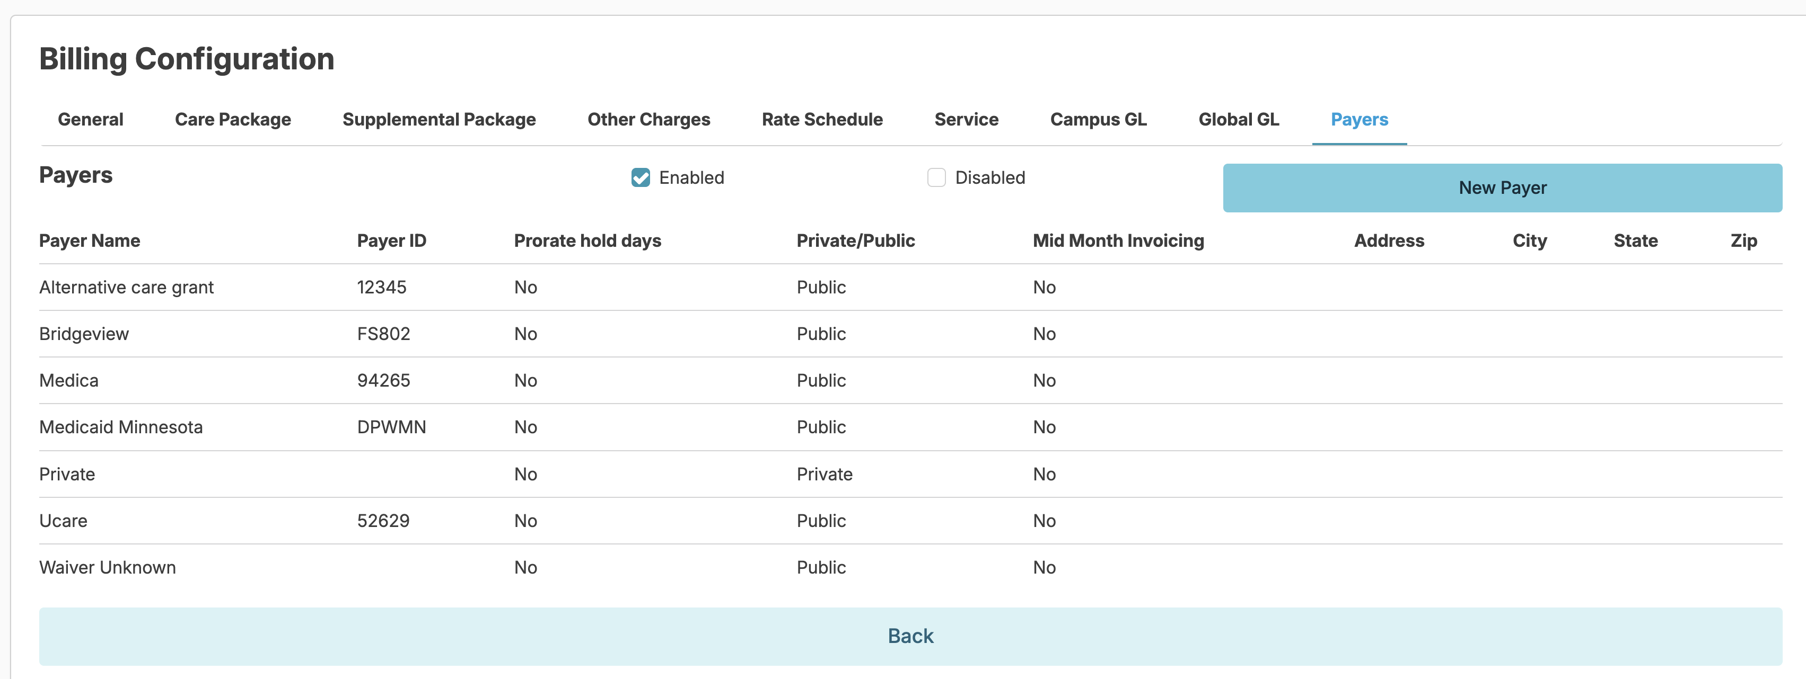Select the Global GL tab
1806x679 pixels.
[x=1238, y=120]
